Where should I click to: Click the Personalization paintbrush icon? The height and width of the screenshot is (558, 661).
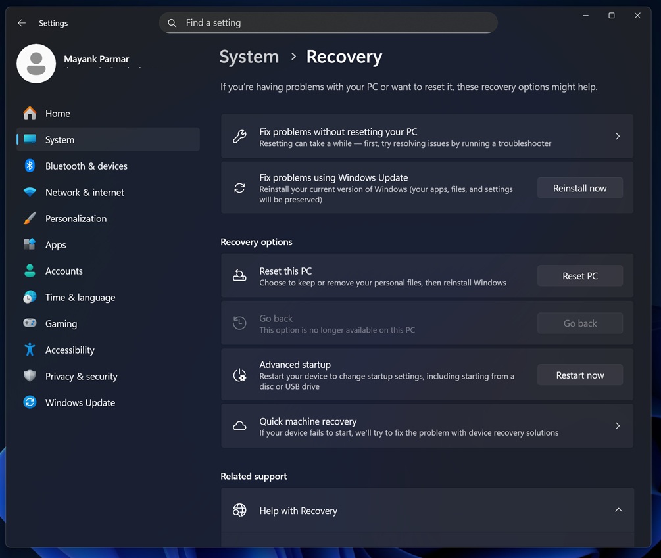click(x=30, y=218)
